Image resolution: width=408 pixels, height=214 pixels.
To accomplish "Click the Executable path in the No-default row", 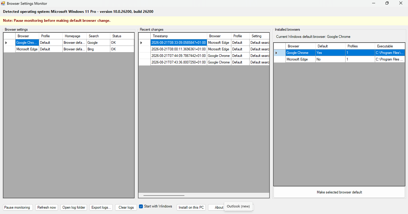I will [x=390, y=59].
